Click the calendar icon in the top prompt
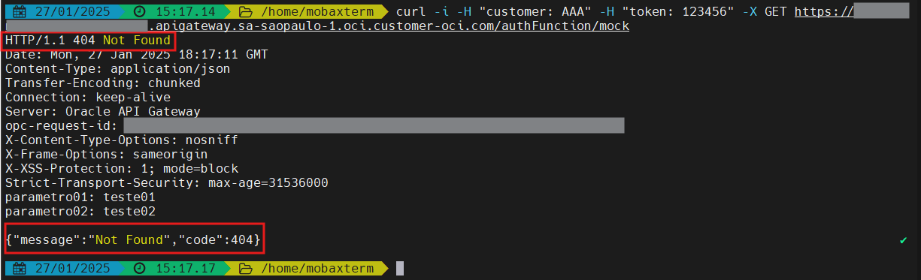Viewport: 921px width, 280px height. click(x=20, y=12)
